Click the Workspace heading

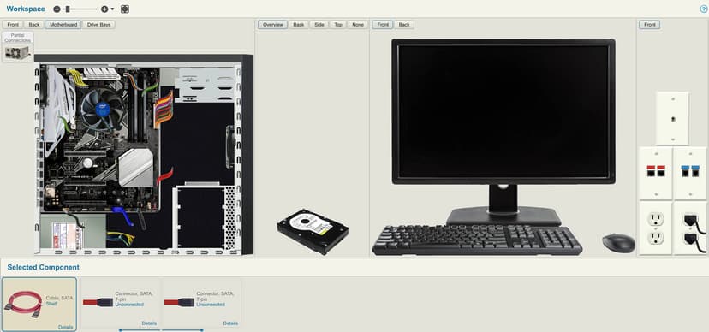[x=26, y=9]
